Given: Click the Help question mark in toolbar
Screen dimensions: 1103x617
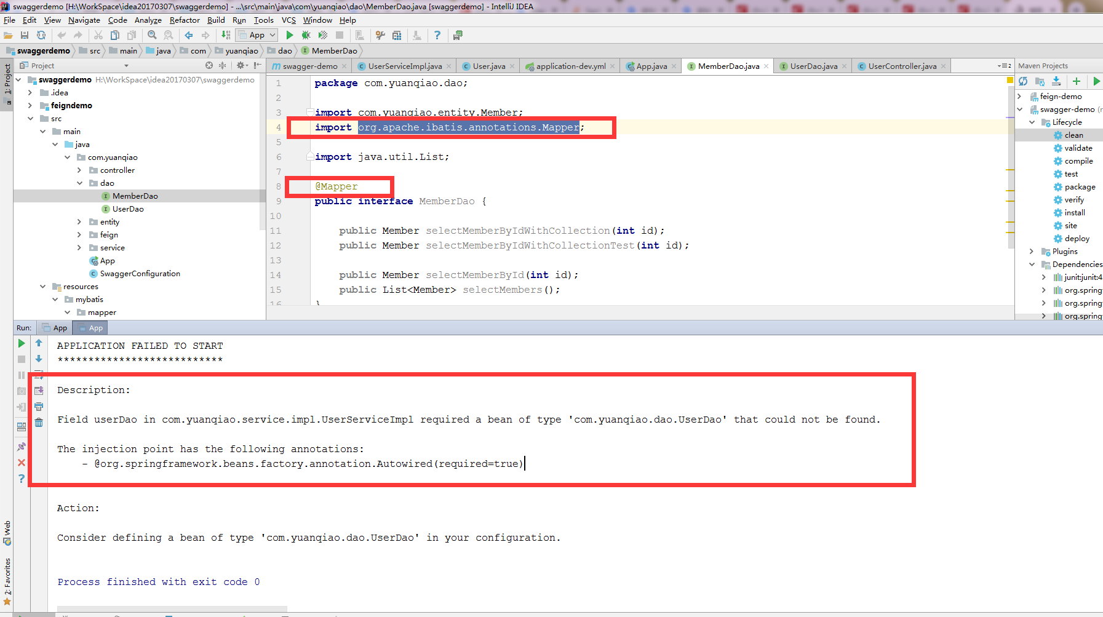Looking at the screenshot, I should 437,36.
